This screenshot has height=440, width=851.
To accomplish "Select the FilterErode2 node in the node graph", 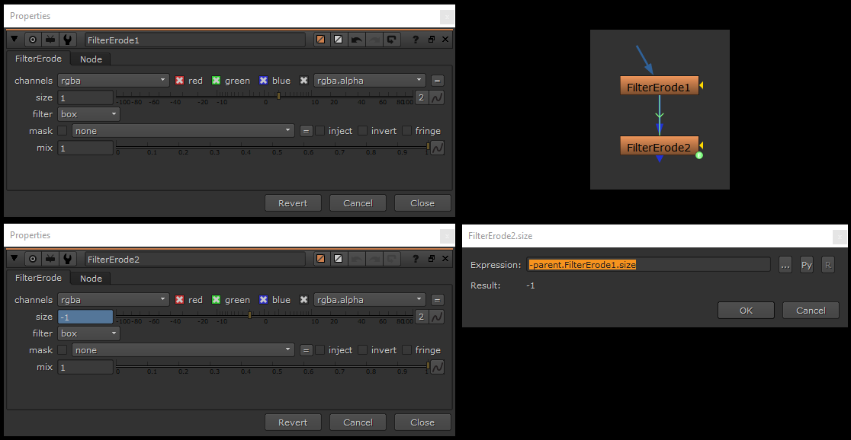I will pos(659,145).
